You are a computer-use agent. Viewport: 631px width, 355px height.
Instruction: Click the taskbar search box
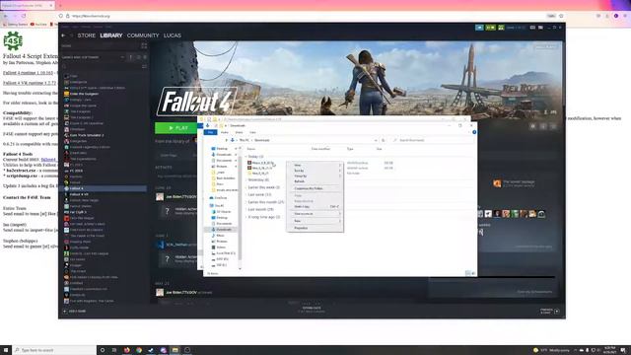click(55, 350)
